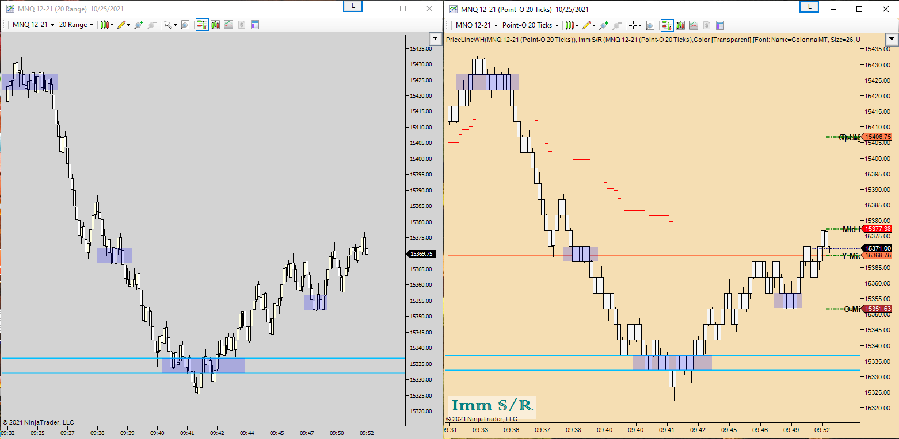
Task: Click chart icon in 20 Range title bar
Action: click(x=11, y=9)
